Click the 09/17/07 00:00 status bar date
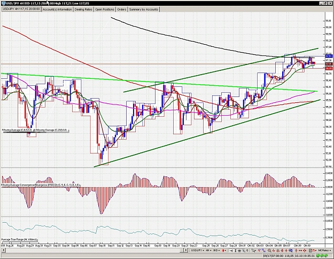334x259 pixels. point(274,256)
